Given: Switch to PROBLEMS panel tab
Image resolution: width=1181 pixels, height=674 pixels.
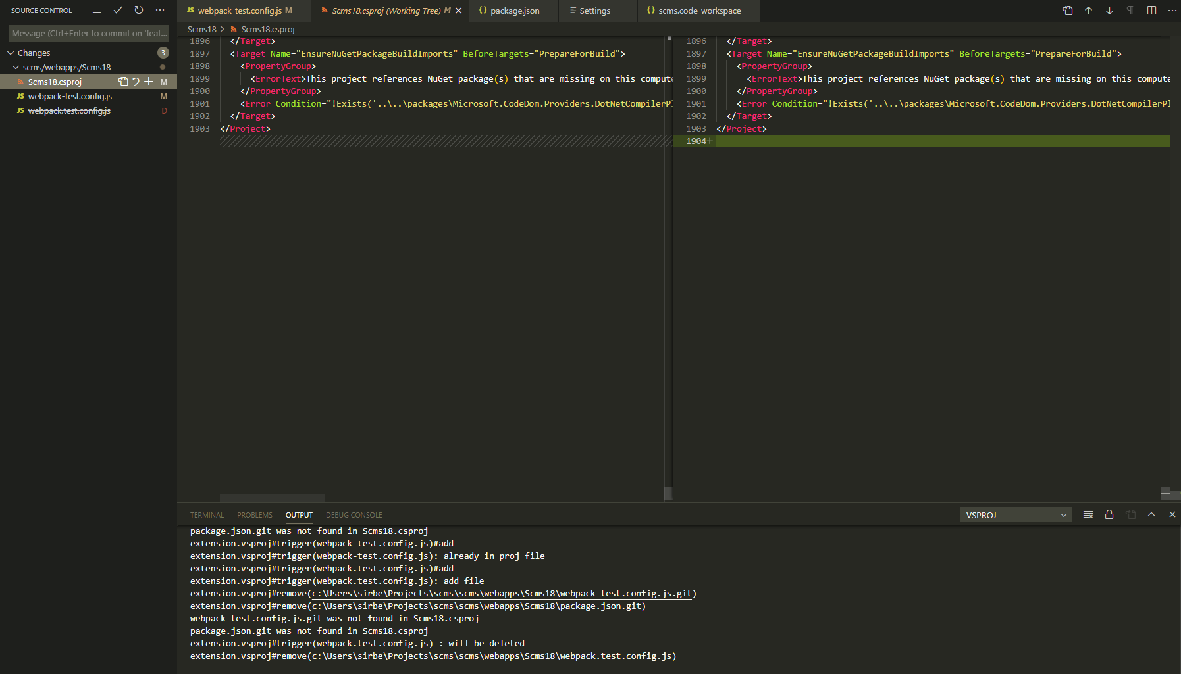Looking at the screenshot, I should coord(255,515).
